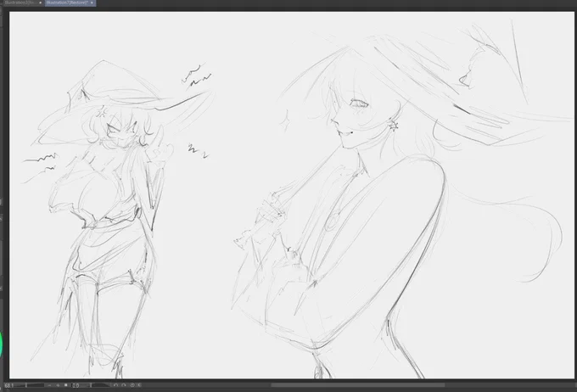Zoom in with the plus icon
This screenshot has width=577, height=392.
point(58,385)
